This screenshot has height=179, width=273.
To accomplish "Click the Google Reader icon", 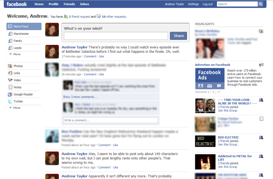I will pos(10,94).
